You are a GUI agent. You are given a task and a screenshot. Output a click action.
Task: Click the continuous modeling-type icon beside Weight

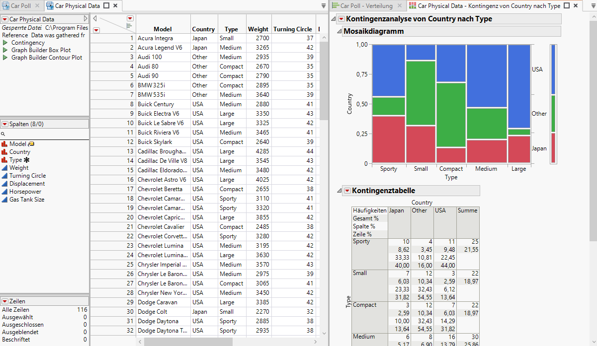click(x=5, y=167)
